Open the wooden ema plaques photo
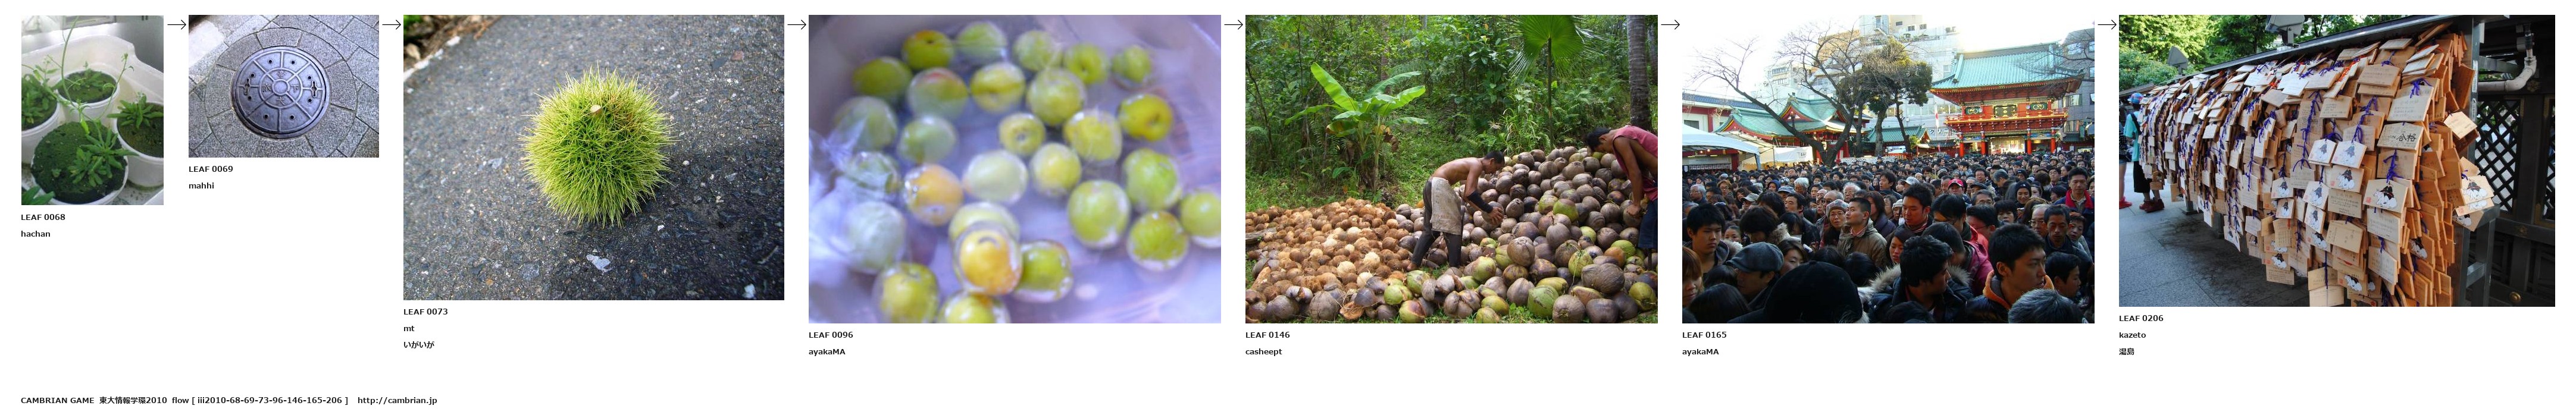 2336,161
